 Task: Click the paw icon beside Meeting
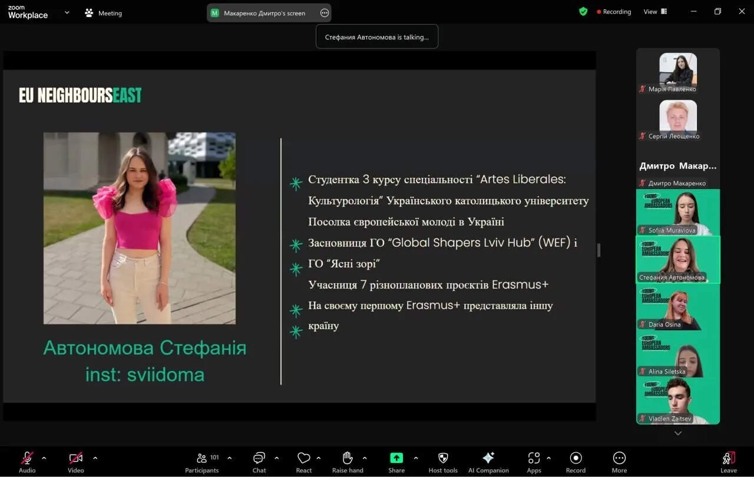89,13
